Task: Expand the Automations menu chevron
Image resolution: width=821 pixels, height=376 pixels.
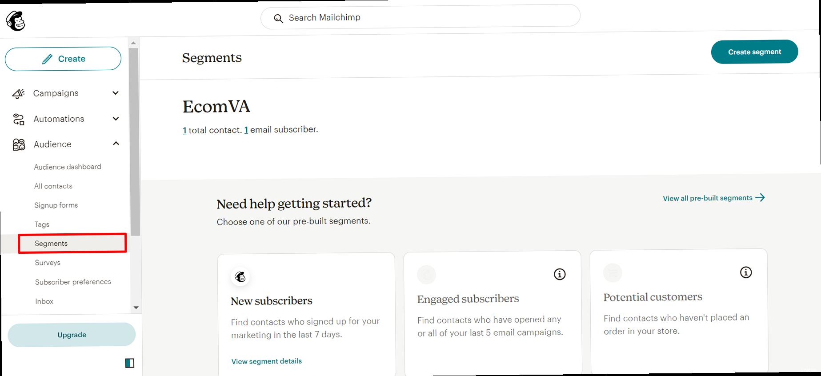Action: click(116, 119)
